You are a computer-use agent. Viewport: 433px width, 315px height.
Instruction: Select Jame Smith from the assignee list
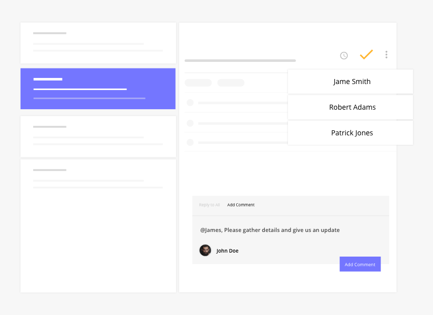click(x=351, y=81)
